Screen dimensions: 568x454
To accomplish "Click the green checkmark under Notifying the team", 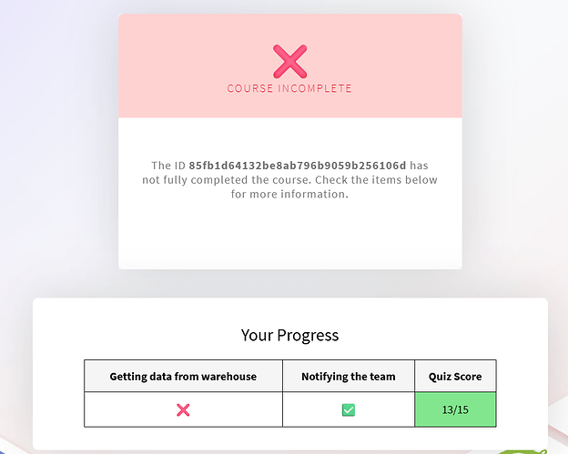I will [348, 409].
